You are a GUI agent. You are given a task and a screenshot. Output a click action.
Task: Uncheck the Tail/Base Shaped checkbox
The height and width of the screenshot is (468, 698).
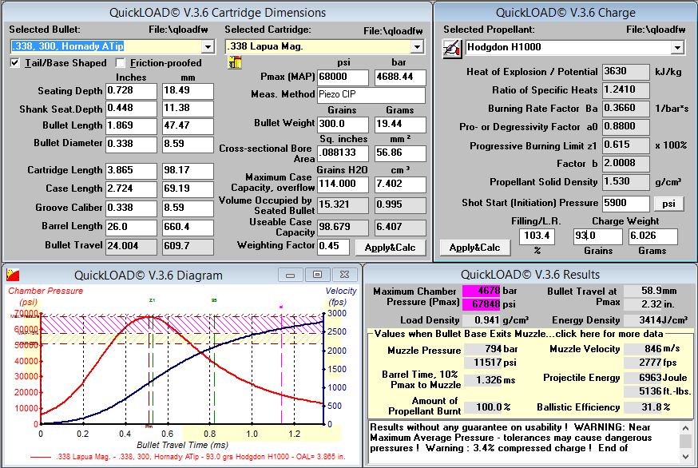(16, 63)
